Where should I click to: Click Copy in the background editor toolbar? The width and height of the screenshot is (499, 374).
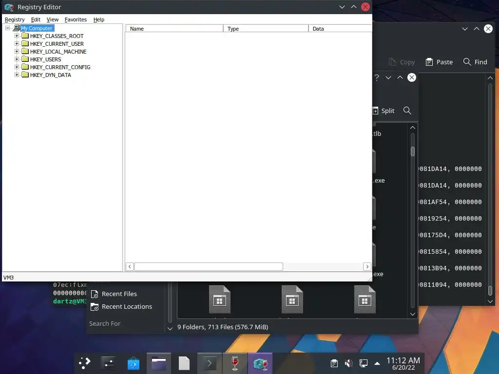[402, 62]
